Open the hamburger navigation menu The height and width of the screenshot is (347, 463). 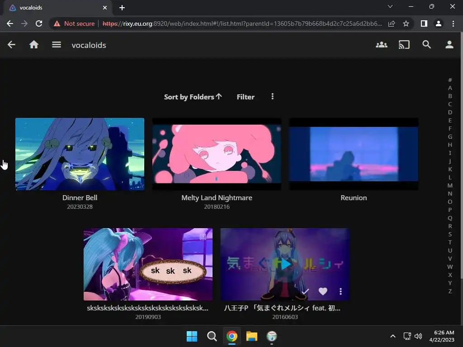pos(57,45)
